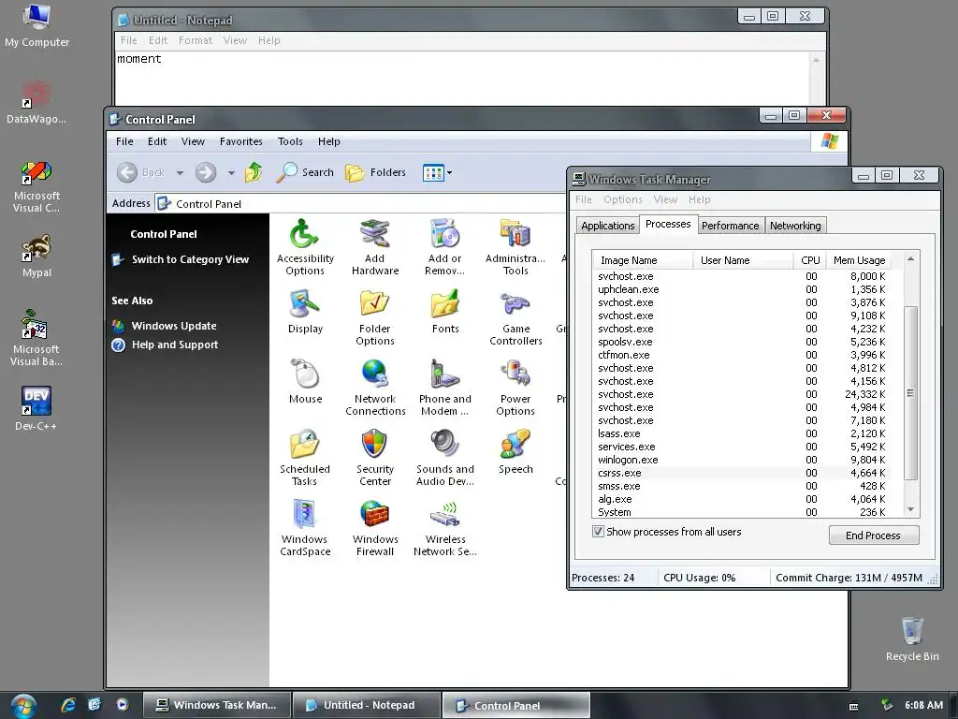
Task: Open Folder Options icon
Action: click(375, 317)
